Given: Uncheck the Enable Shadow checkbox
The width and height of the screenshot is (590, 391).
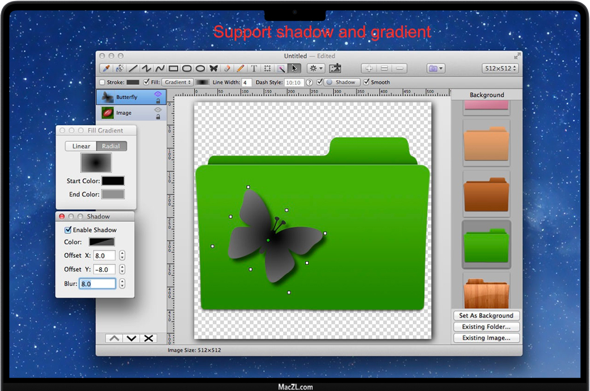Looking at the screenshot, I should point(68,230).
